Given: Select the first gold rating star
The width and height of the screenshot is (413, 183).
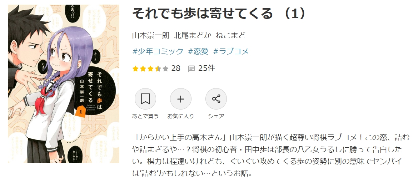Looking at the screenshot, I should (x=135, y=68).
